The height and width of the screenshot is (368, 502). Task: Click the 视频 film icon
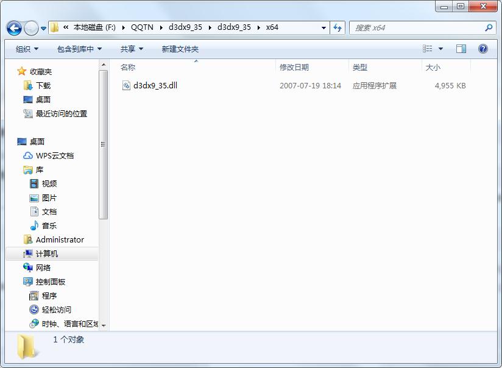34,183
